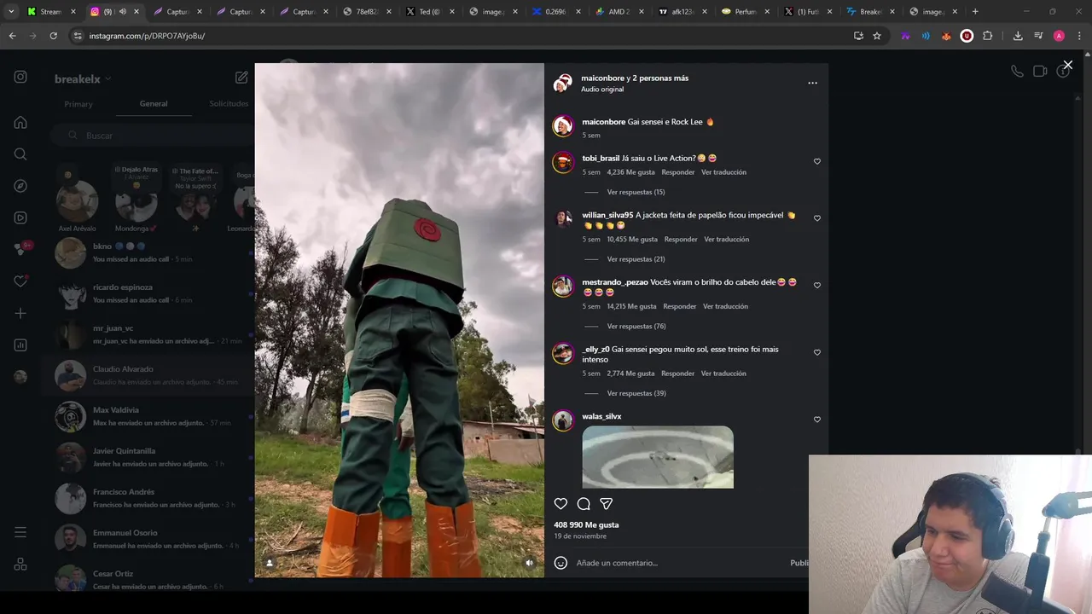Click the create plus icon in sidebar
The image size is (1092, 614).
click(x=20, y=313)
